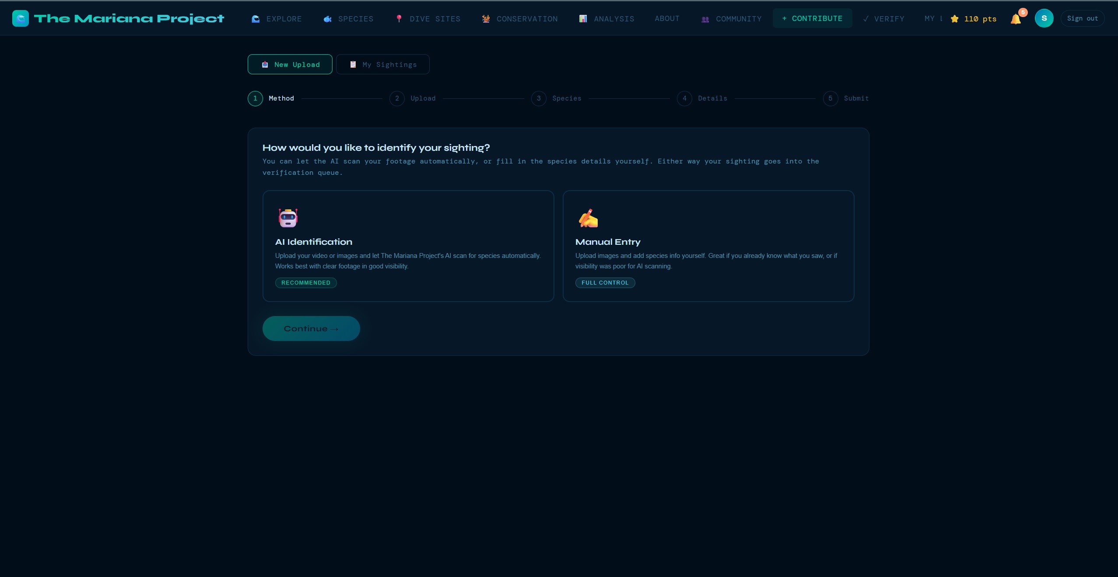Open CONSERVATION via the coral icon

coord(486,19)
